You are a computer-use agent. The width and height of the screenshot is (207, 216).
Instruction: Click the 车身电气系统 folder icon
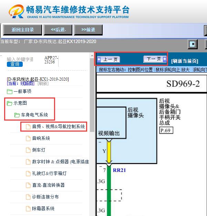click(17, 115)
